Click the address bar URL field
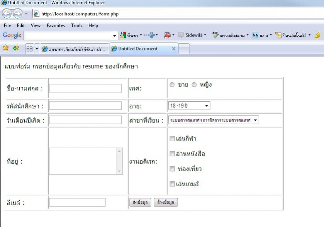Image resolution: width=324 pixels, height=227 pixels. 178,14
